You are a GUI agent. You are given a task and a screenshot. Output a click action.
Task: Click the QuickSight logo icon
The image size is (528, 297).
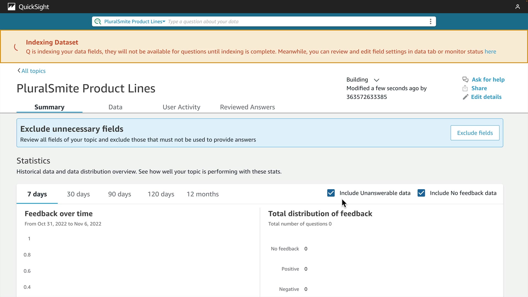coord(12,7)
